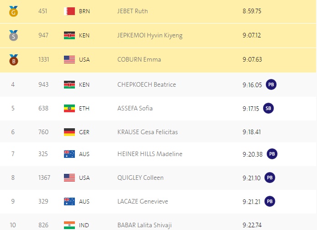The image size is (317, 230).
Task: Select COBURN Emma's name
Action: click(139, 60)
